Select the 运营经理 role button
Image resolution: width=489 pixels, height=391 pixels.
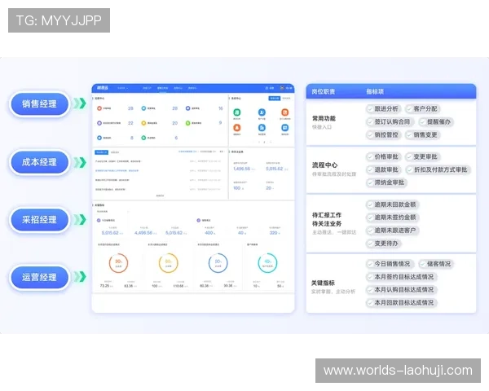pyautogui.click(x=39, y=277)
